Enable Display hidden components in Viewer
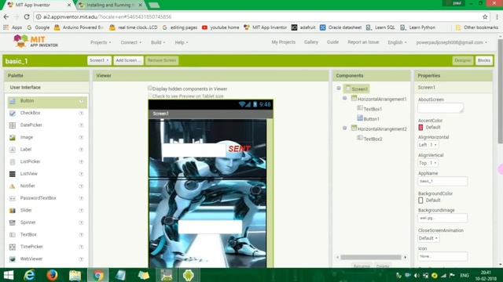Viewport: 503px width, 282px height. click(x=150, y=89)
